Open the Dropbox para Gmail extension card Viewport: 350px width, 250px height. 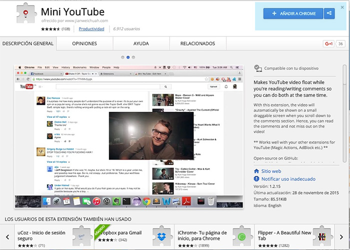click(134, 237)
